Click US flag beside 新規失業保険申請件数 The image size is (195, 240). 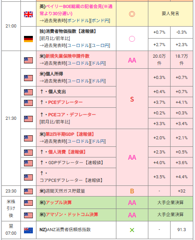click(28, 60)
